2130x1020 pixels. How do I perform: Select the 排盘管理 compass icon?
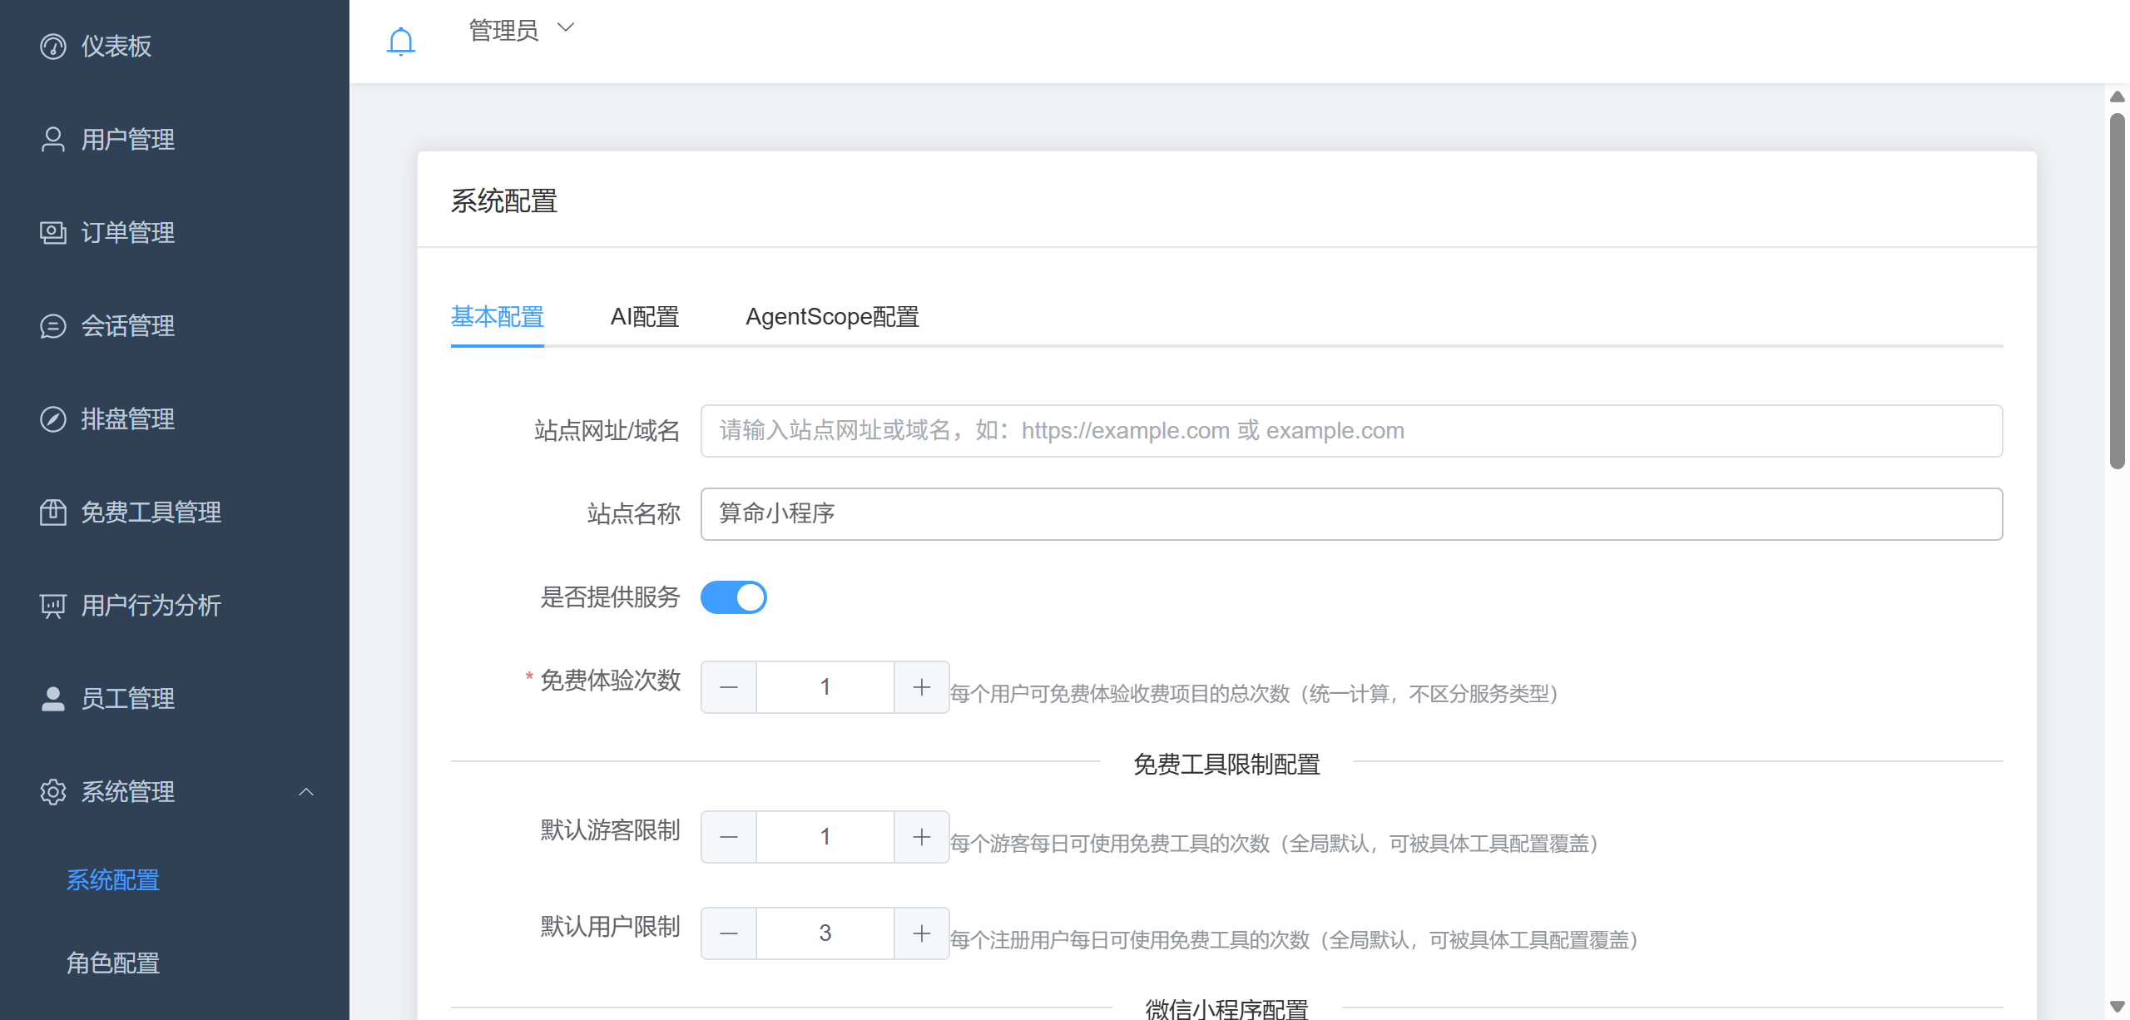(x=52, y=419)
